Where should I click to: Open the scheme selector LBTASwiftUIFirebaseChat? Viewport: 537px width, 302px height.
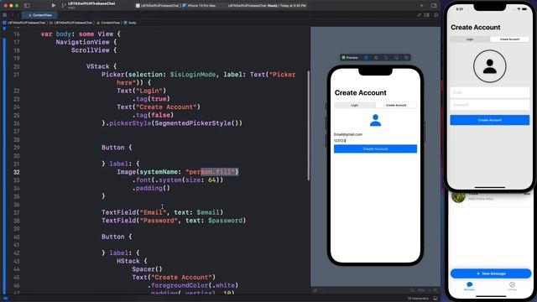pyautogui.click(x=157, y=6)
